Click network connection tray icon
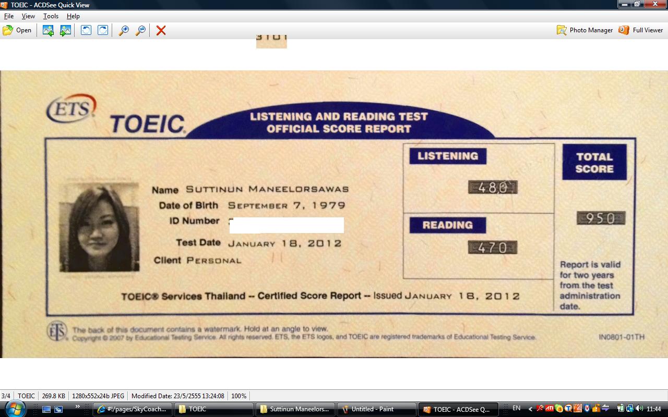Viewport: 668px width, 417px height. pos(630,408)
